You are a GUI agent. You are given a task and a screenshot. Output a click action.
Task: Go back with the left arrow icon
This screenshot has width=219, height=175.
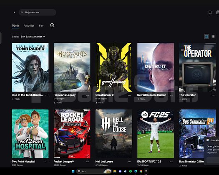tap(15, 12)
